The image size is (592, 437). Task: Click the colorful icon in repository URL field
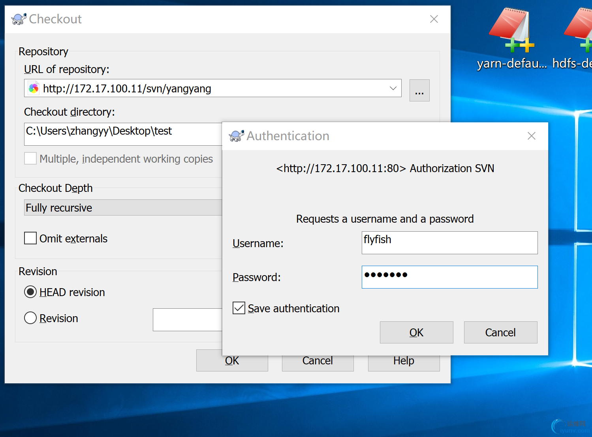34,88
